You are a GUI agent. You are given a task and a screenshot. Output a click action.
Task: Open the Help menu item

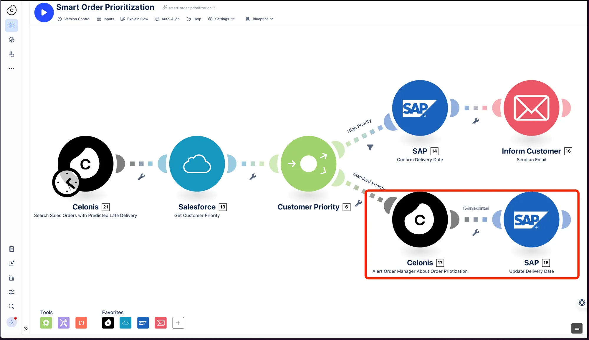pyautogui.click(x=194, y=19)
